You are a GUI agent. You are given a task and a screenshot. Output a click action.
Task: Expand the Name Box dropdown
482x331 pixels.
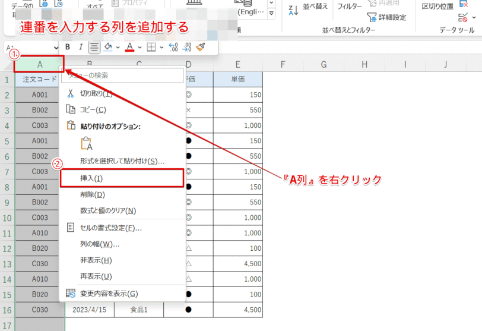pyautogui.click(x=56, y=48)
